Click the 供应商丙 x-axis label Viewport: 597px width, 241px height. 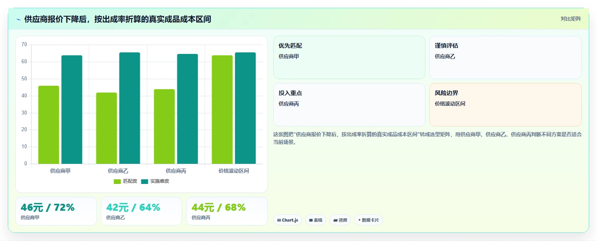tap(176, 171)
